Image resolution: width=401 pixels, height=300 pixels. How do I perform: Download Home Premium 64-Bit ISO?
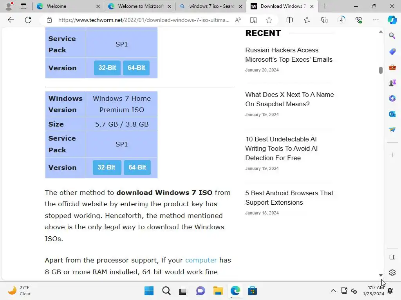pyautogui.click(x=137, y=167)
